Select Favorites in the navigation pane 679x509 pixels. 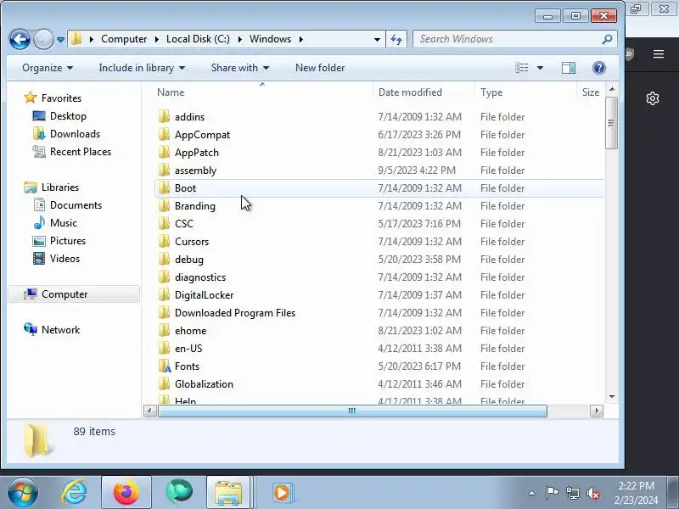coord(61,98)
